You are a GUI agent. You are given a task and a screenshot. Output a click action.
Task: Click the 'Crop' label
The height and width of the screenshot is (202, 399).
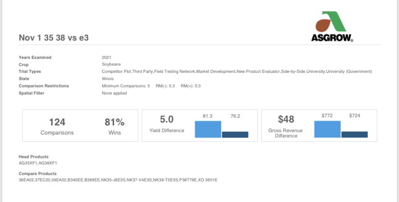pos(24,65)
